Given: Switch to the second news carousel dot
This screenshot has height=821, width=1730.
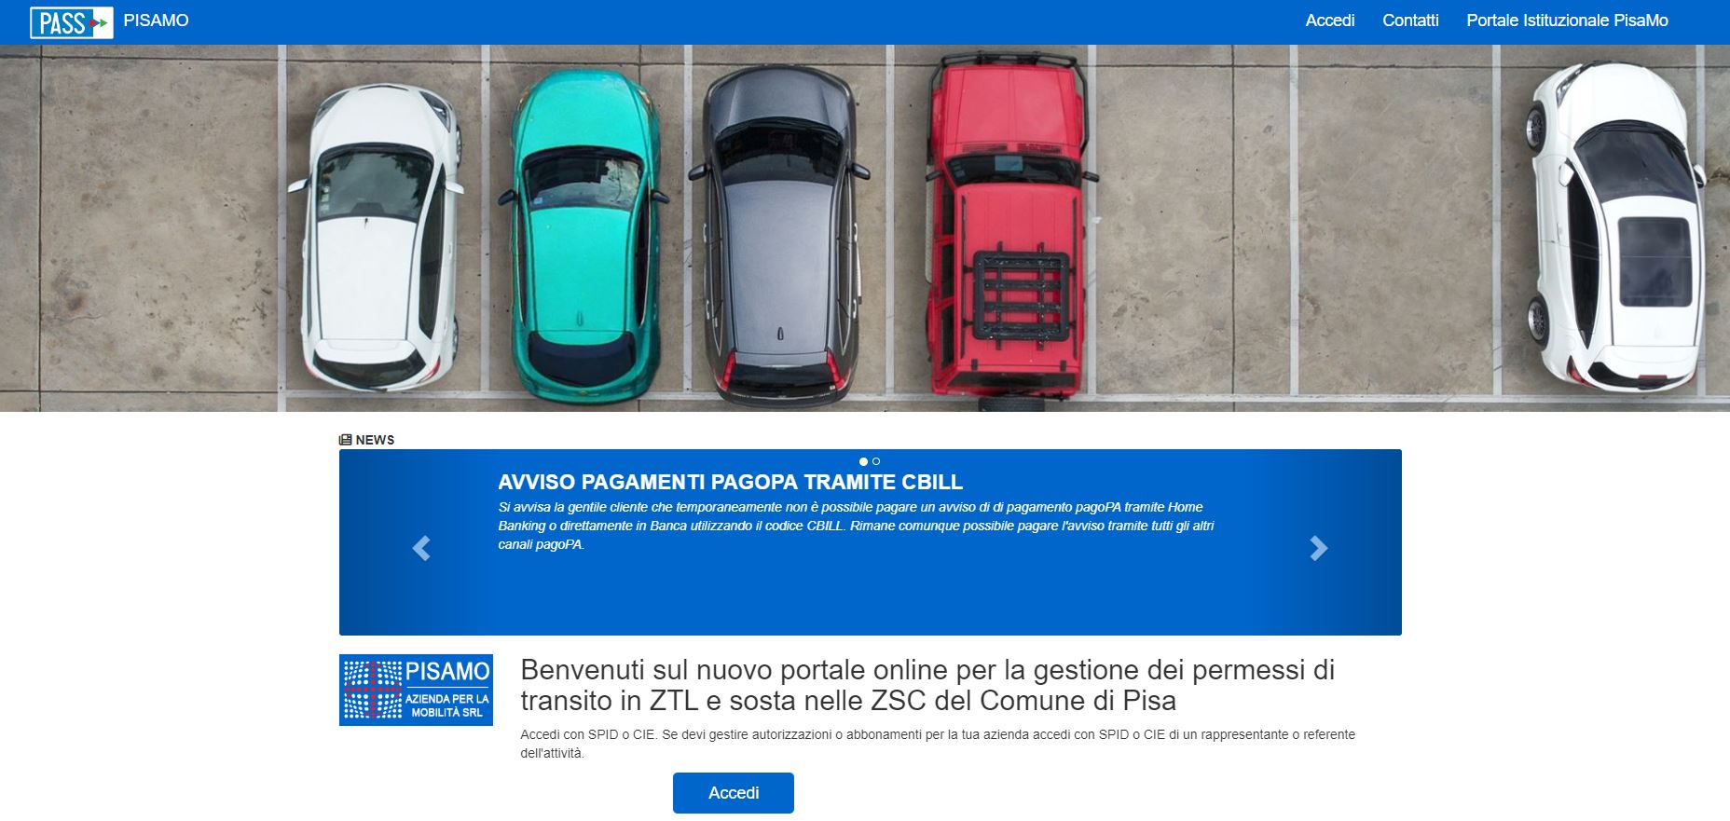Looking at the screenshot, I should pyautogui.click(x=876, y=461).
